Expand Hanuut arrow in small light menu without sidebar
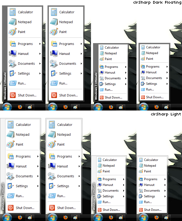Image resolution: width=182 pixels, height=221 pixels. tap(165, 185)
